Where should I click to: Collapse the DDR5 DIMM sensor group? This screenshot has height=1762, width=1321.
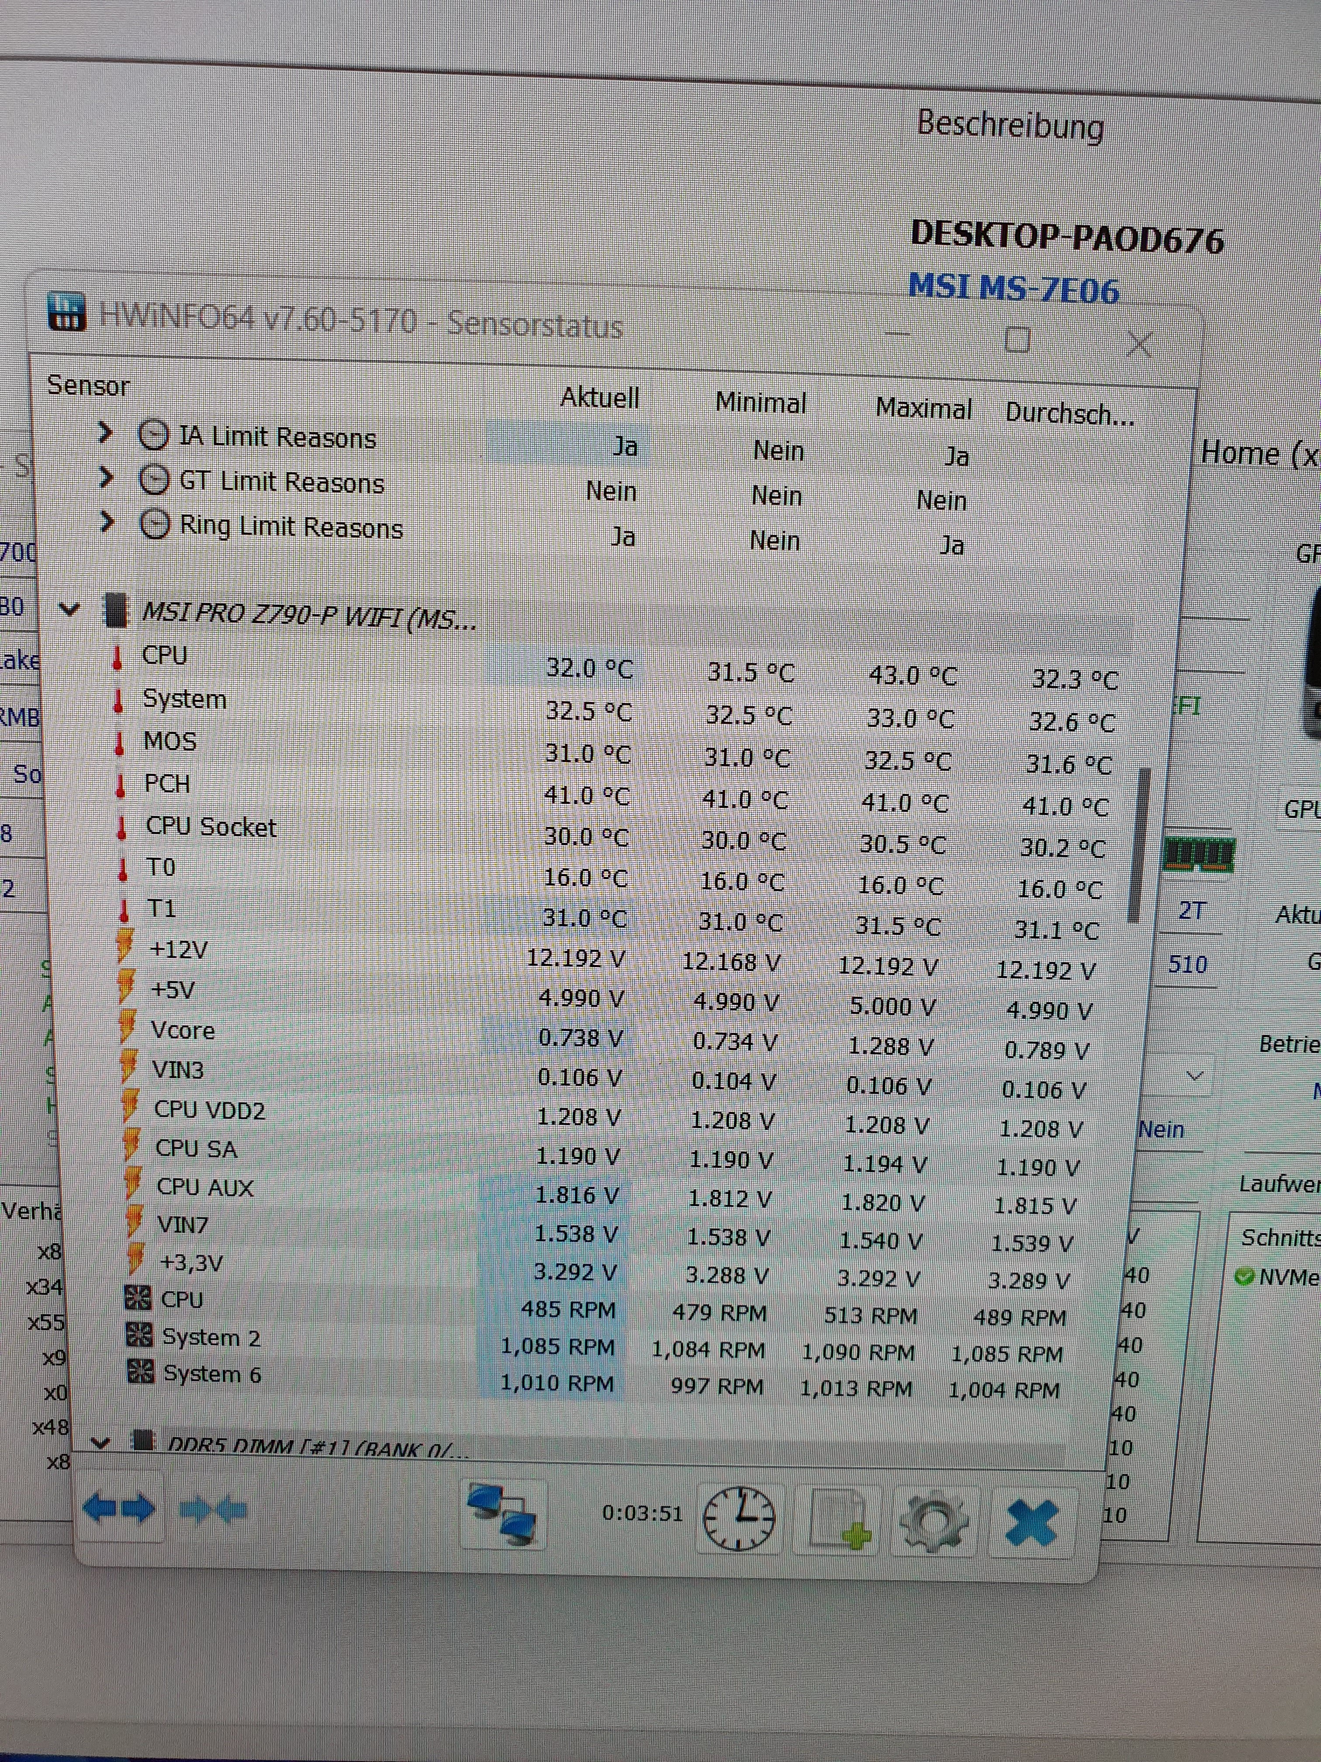click(x=100, y=1443)
